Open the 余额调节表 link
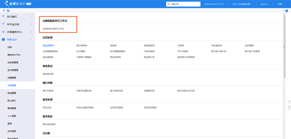 pos(149,91)
